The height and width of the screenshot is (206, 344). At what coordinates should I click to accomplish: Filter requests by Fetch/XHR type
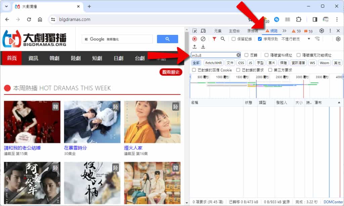pyautogui.click(x=213, y=63)
